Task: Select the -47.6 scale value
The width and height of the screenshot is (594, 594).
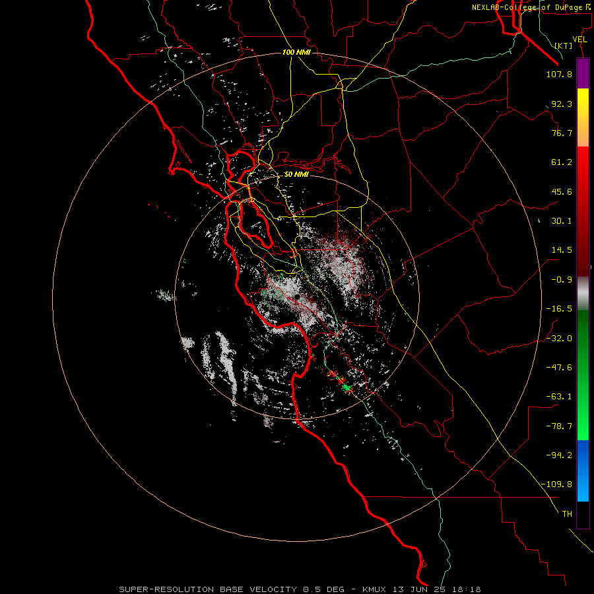Action: tap(559, 368)
